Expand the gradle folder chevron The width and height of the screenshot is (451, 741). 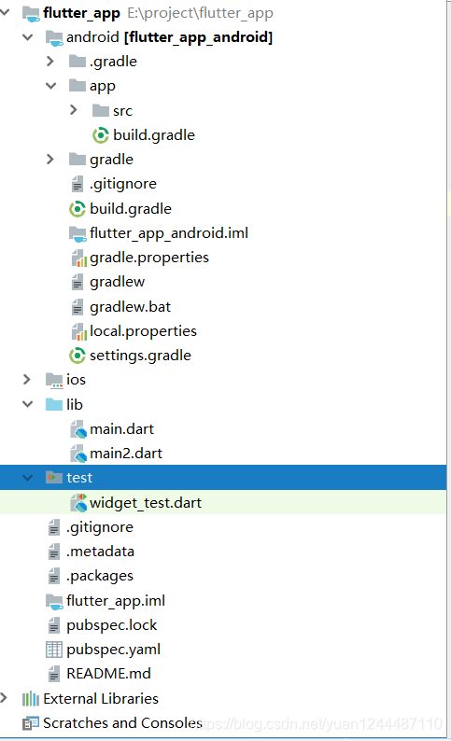point(50,160)
